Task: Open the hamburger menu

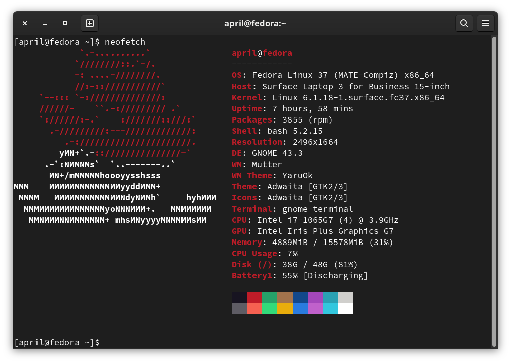Action: tap(485, 23)
